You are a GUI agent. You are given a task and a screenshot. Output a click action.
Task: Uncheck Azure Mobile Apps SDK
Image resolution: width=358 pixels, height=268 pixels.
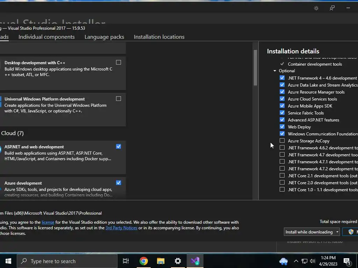[282, 106]
